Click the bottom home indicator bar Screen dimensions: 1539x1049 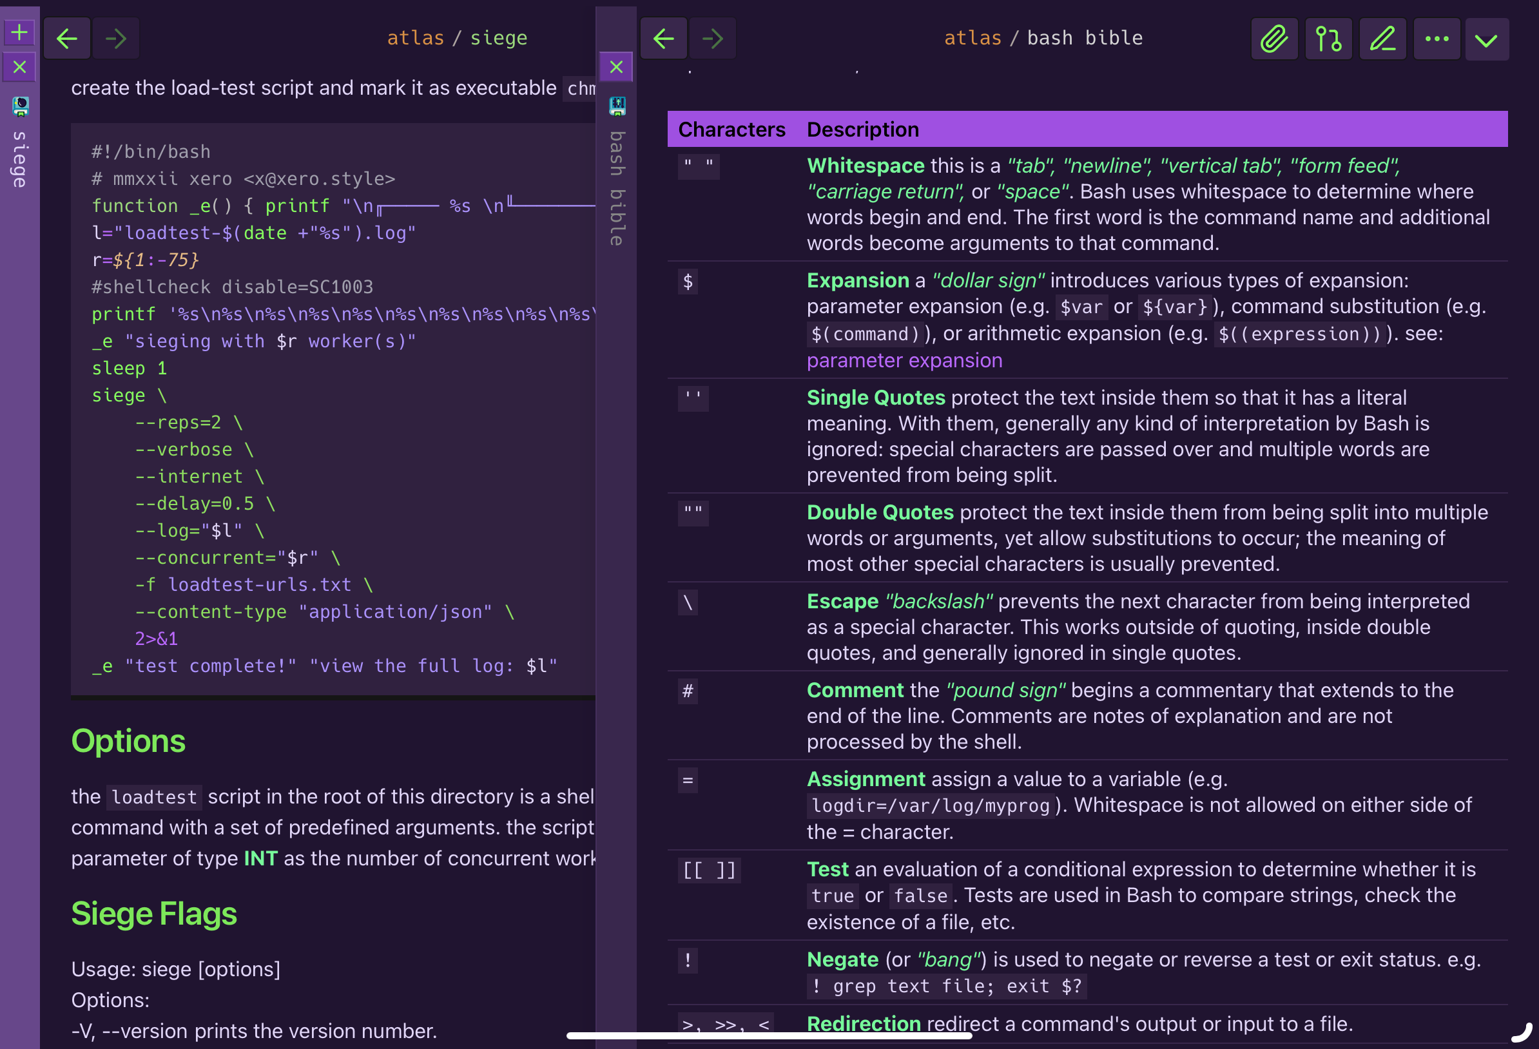pos(769,1035)
